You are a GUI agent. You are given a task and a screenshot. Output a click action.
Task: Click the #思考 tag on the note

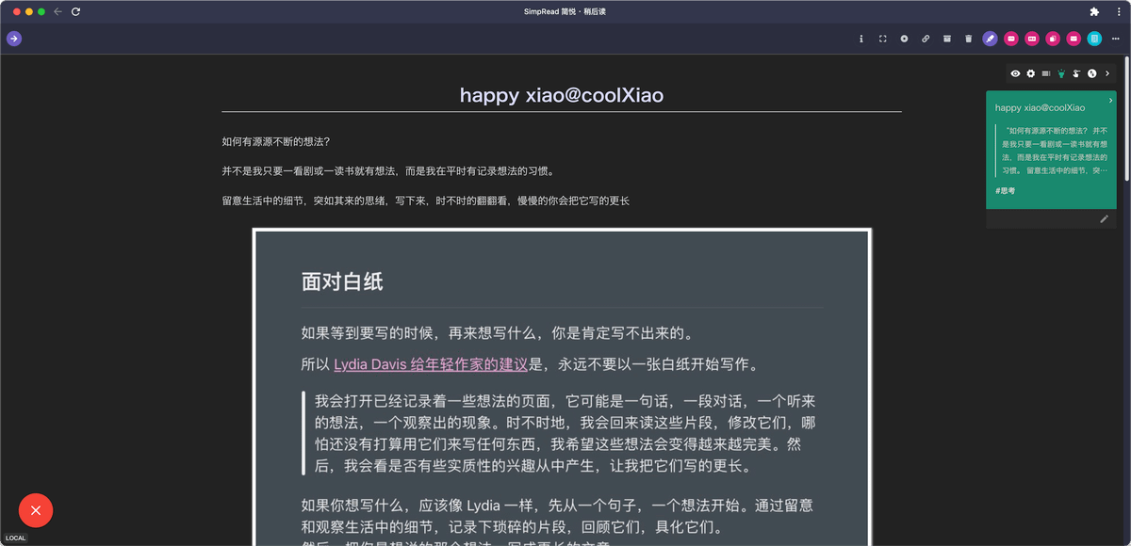[1006, 191]
